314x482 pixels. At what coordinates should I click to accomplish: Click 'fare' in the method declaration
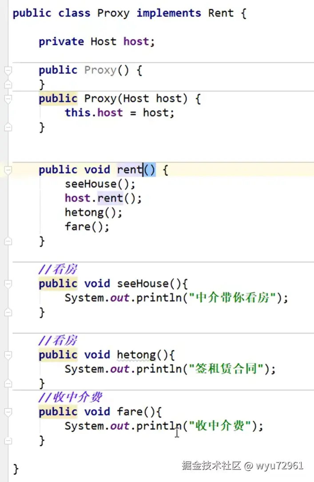click(130, 412)
